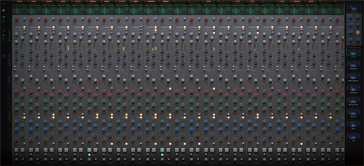The height and width of the screenshot is (166, 364).
Task: Unsolo the lit SOLO button on channel 011
Action: click(162, 150)
